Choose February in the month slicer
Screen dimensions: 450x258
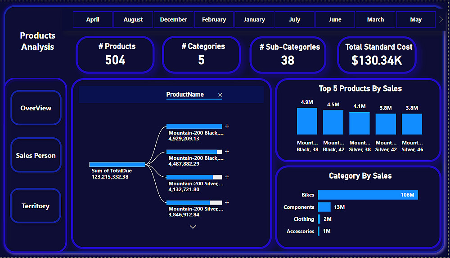point(214,19)
